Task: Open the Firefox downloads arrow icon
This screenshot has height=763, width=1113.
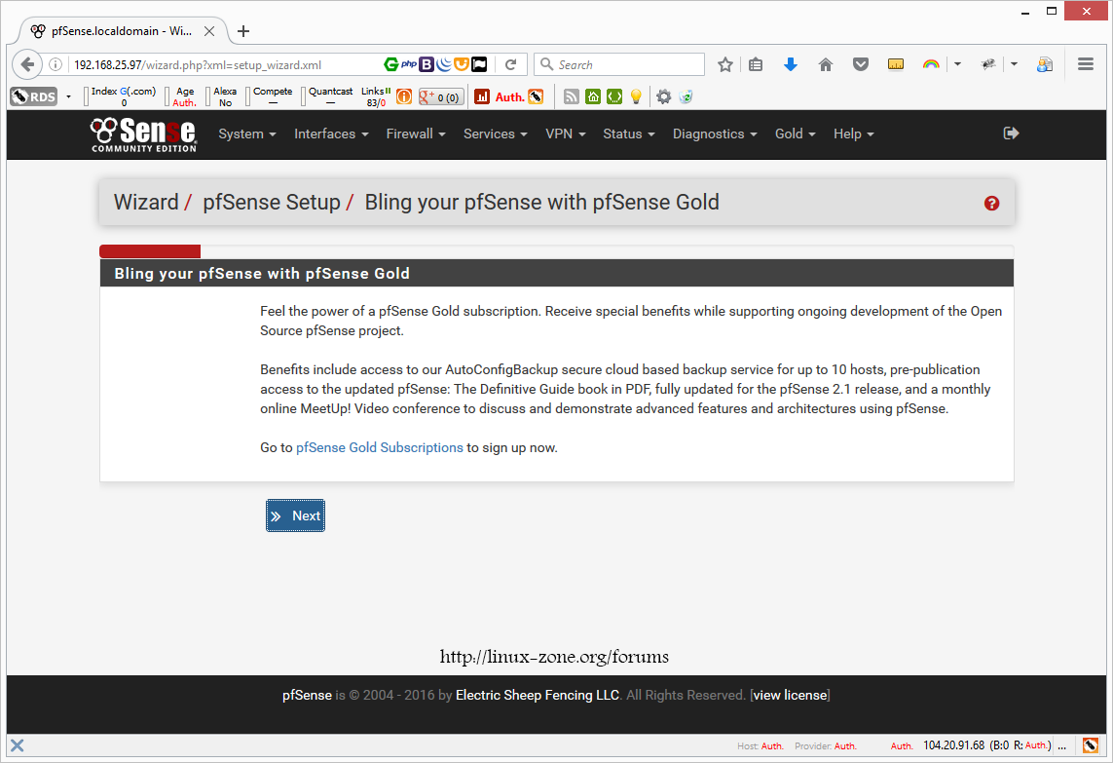Action: tap(791, 64)
